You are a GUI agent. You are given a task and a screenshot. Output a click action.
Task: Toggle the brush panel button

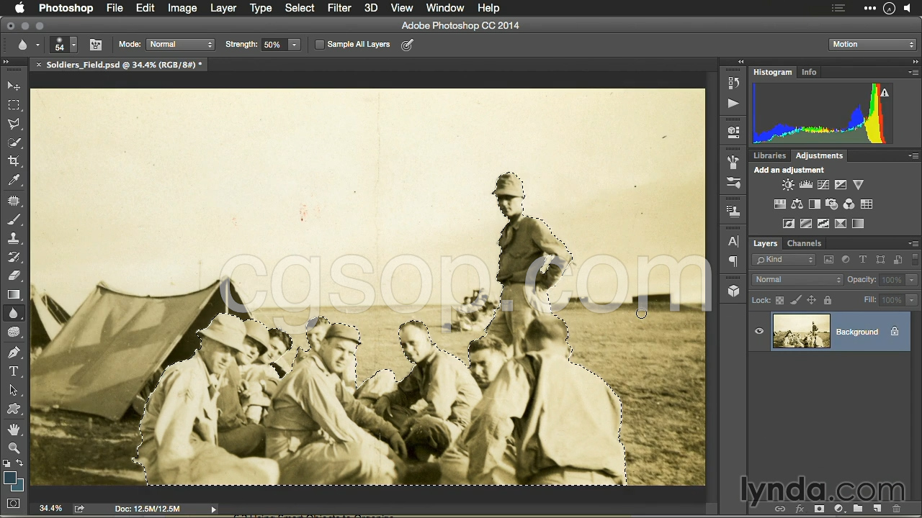click(96, 45)
